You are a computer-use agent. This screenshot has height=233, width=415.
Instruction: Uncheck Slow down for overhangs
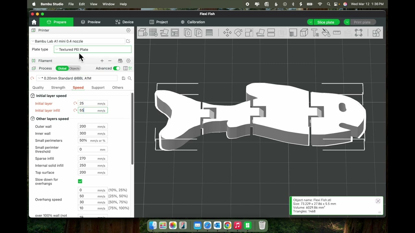tap(80, 181)
